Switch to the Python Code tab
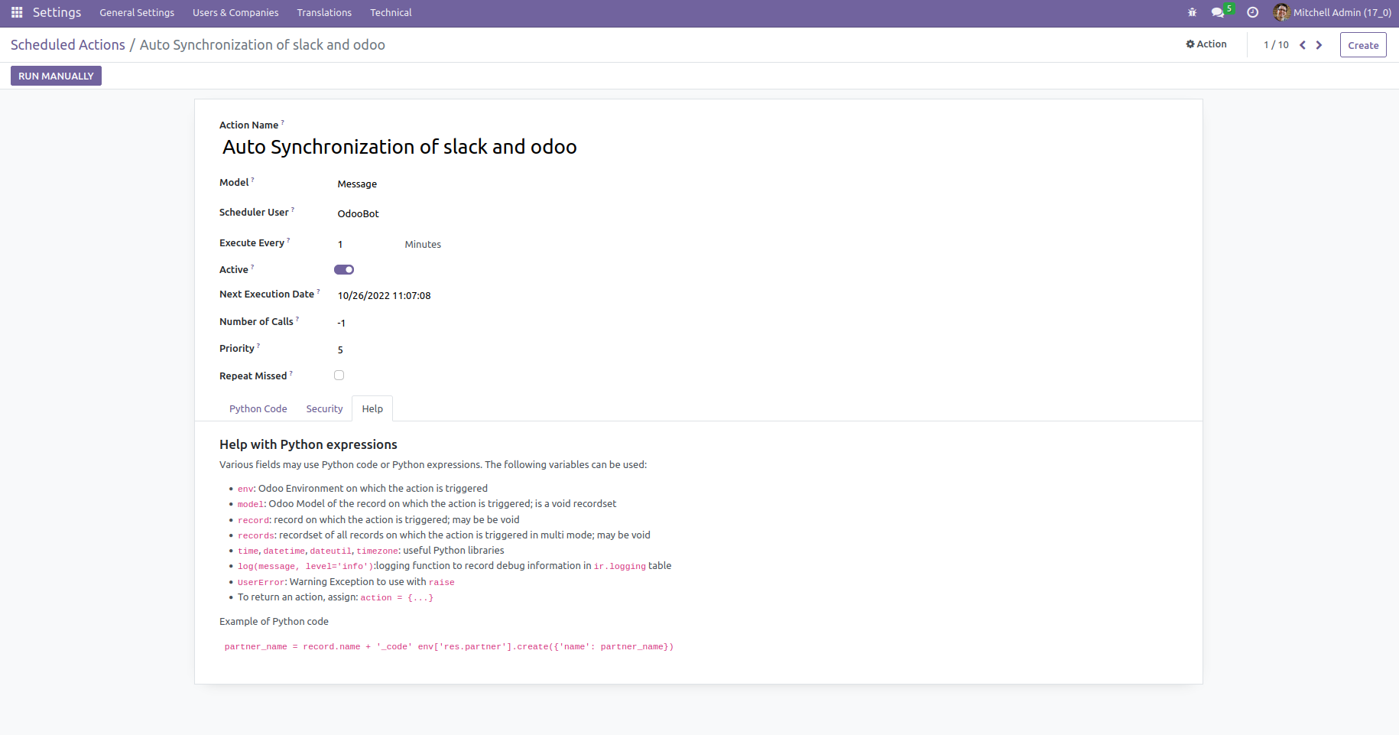Image resolution: width=1399 pixels, height=735 pixels. coord(258,409)
